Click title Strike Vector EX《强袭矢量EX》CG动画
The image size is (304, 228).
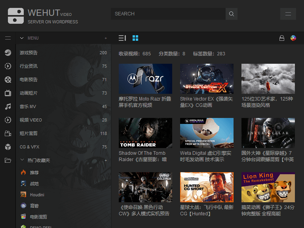pyautogui.click(x=206, y=102)
